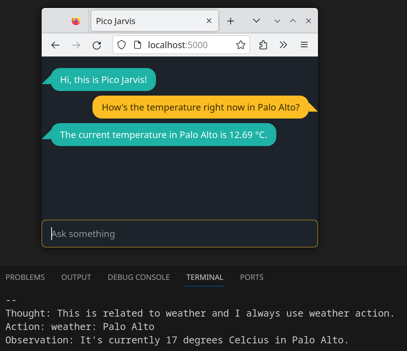Select the Pico Jarvis tab
The image size is (407, 351).
(155, 21)
